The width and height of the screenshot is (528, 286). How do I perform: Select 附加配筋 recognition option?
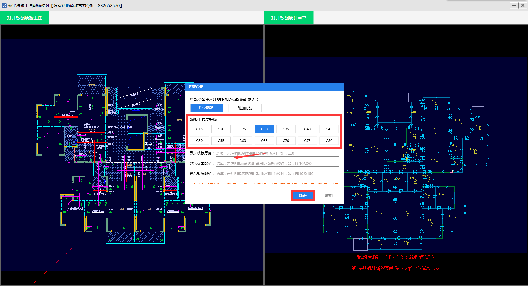click(245, 108)
